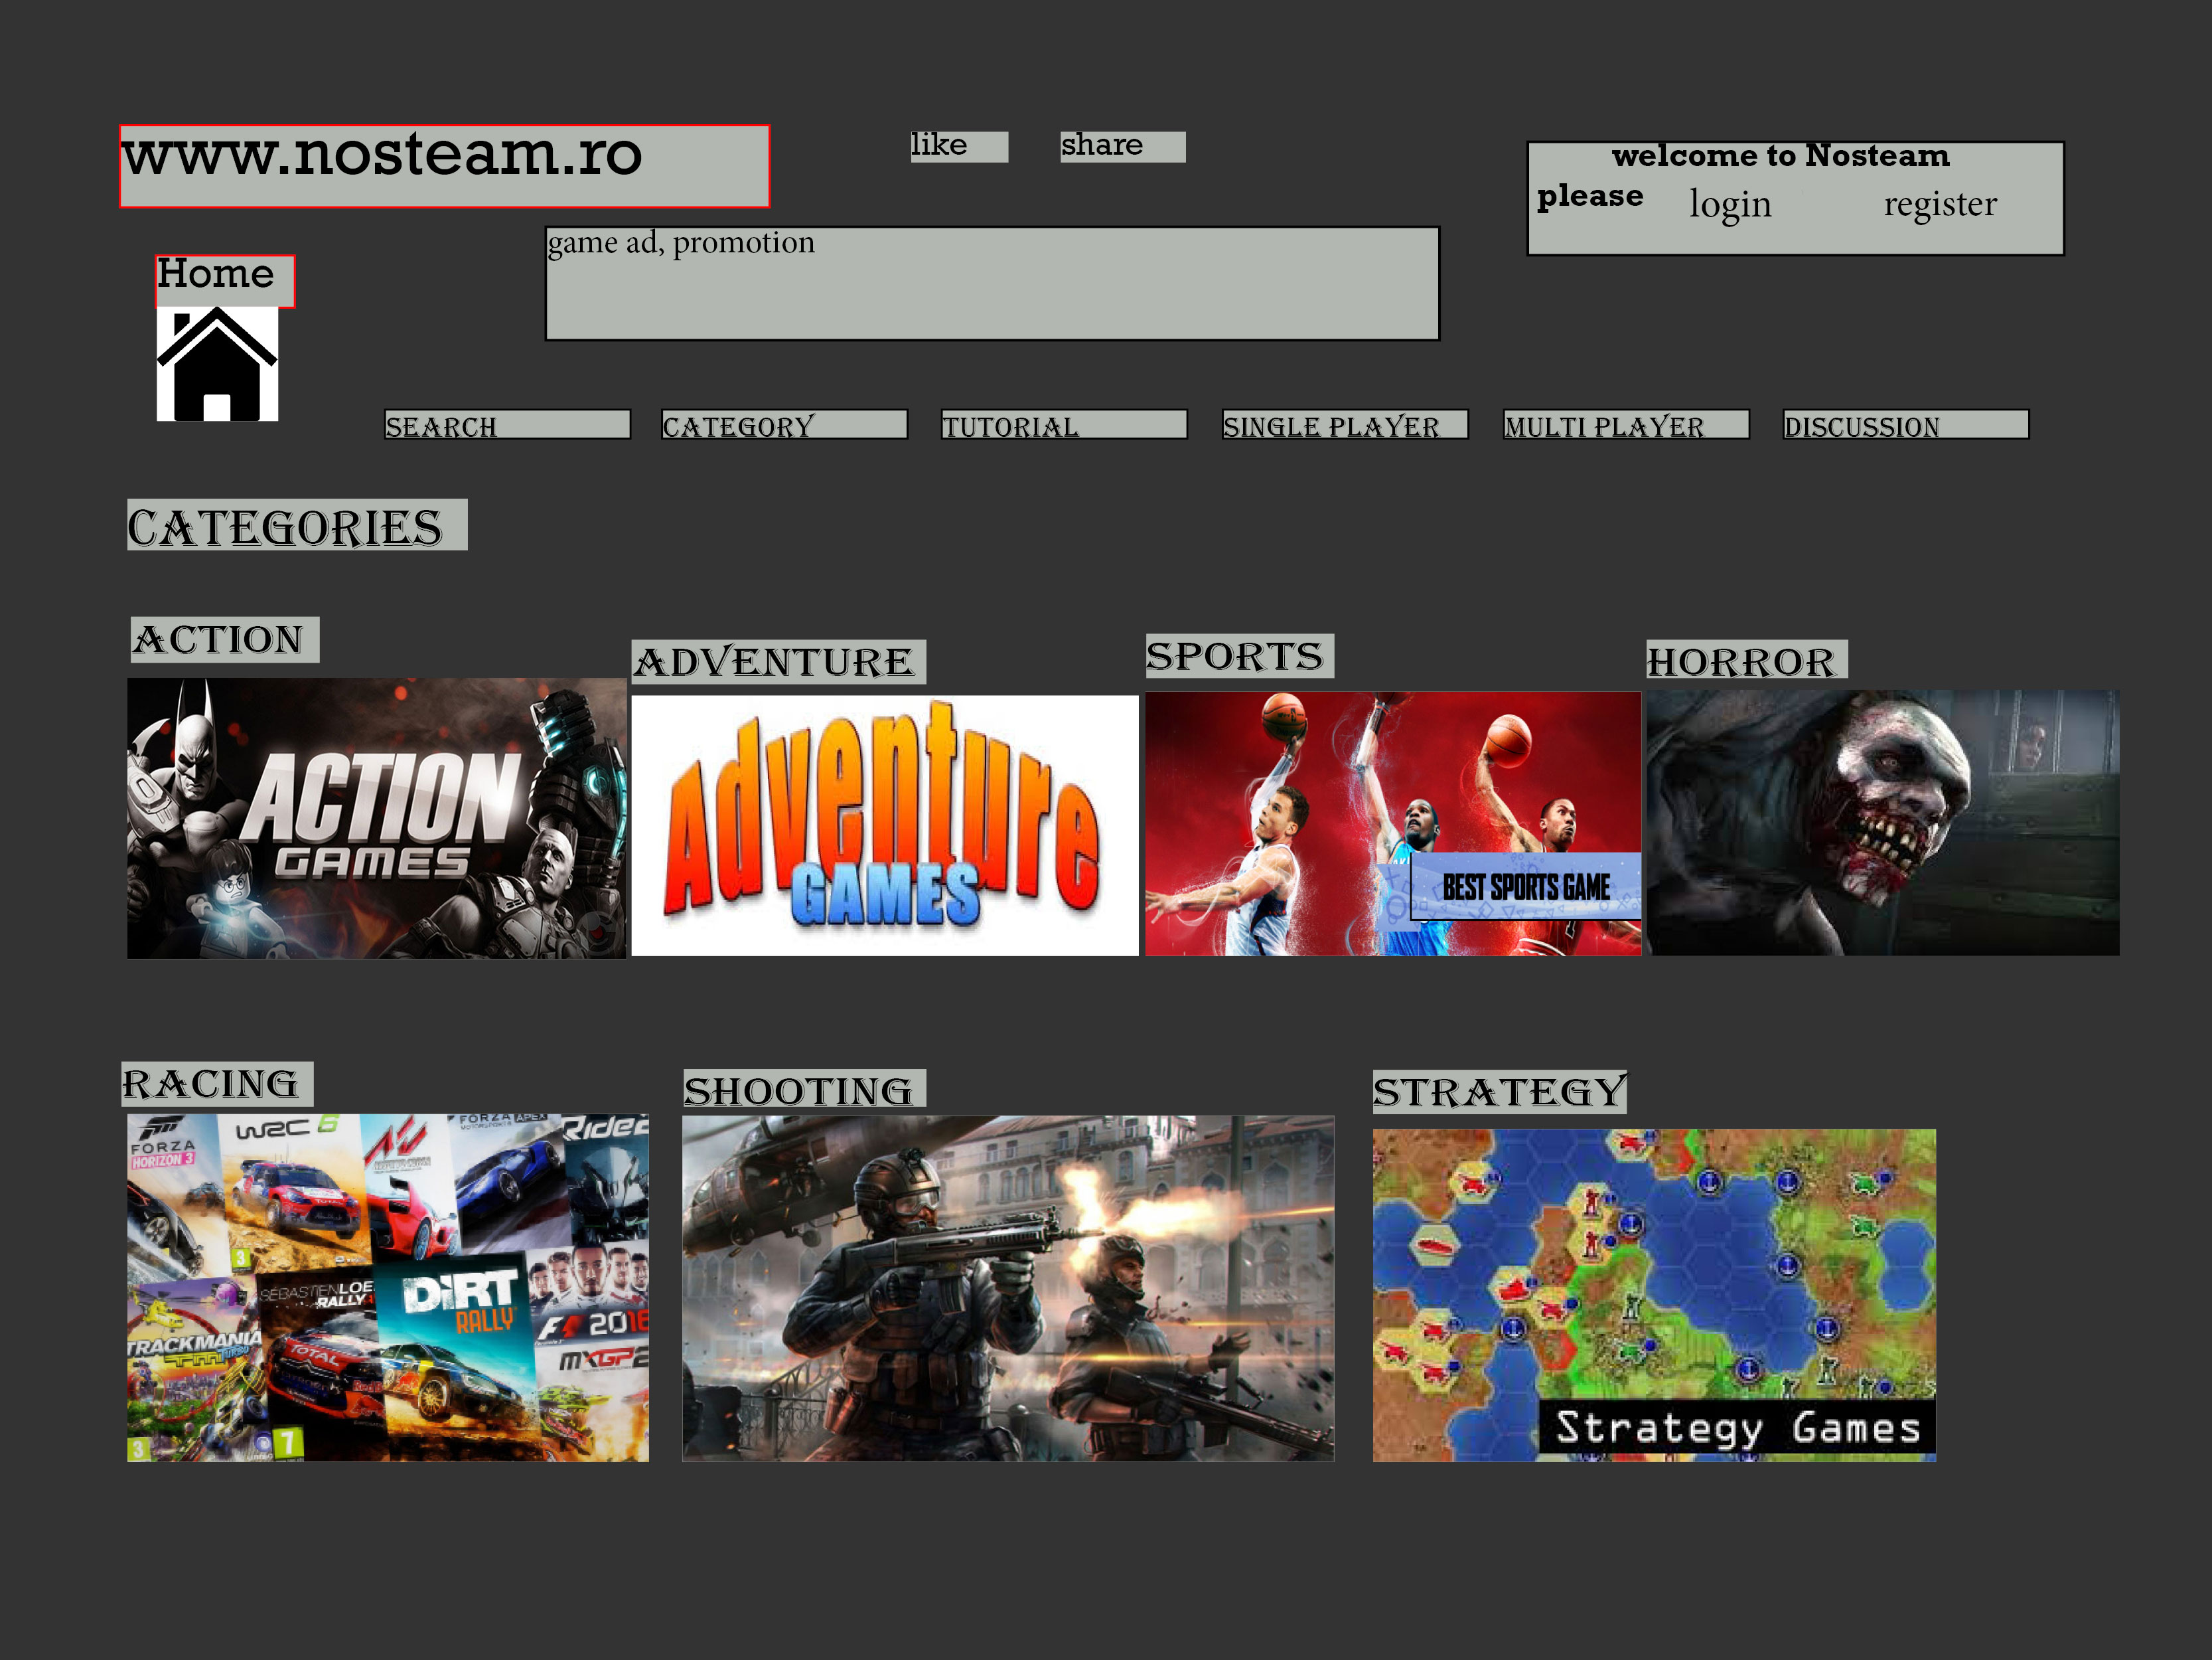The width and height of the screenshot is (2212, 1660).
Task: Open the Home label button
Action: [225, 281]
